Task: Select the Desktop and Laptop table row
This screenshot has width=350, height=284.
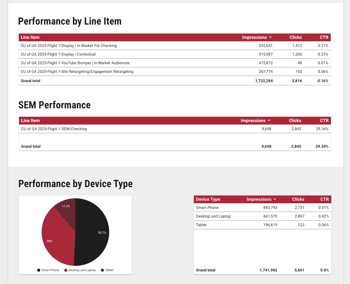Action: (213, 216)
